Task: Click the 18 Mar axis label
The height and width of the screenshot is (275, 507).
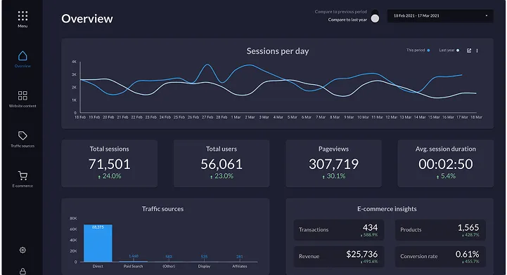Action: [x=476, y=117]
